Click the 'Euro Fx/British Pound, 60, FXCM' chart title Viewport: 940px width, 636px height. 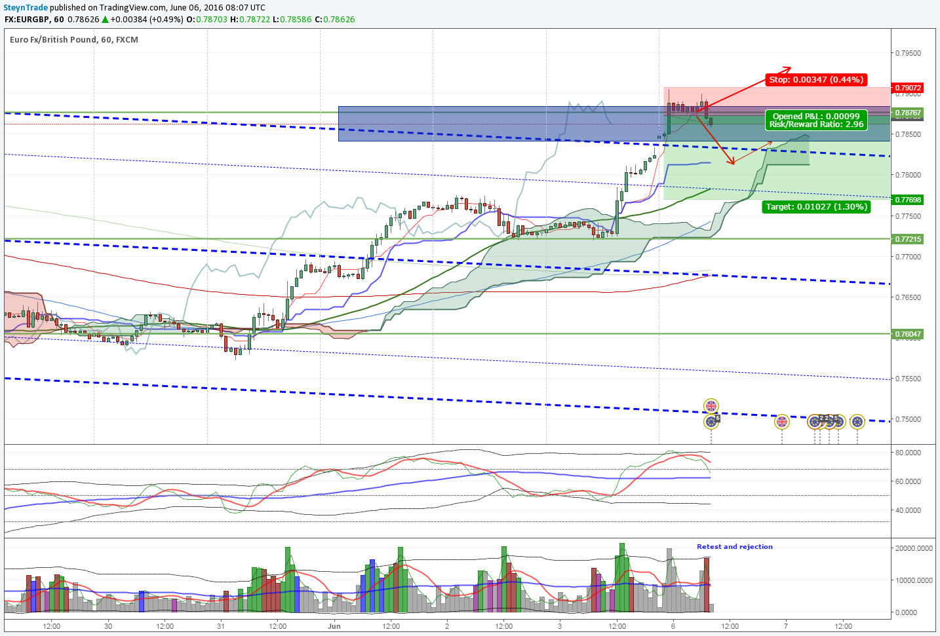74,39
